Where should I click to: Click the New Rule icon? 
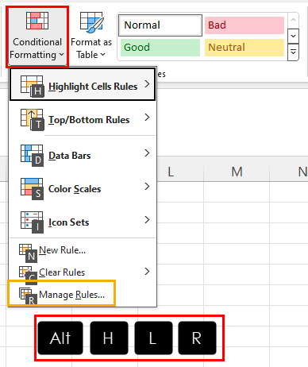[x=28, y=253]
